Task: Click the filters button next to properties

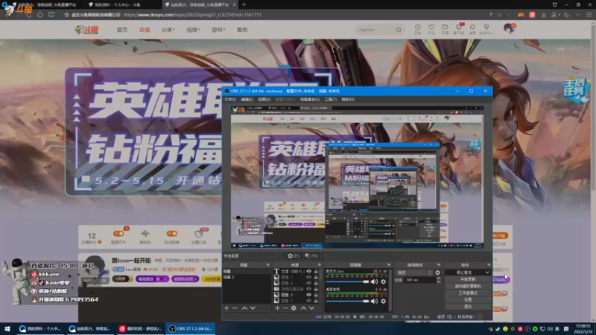Action: click(311, 256)
